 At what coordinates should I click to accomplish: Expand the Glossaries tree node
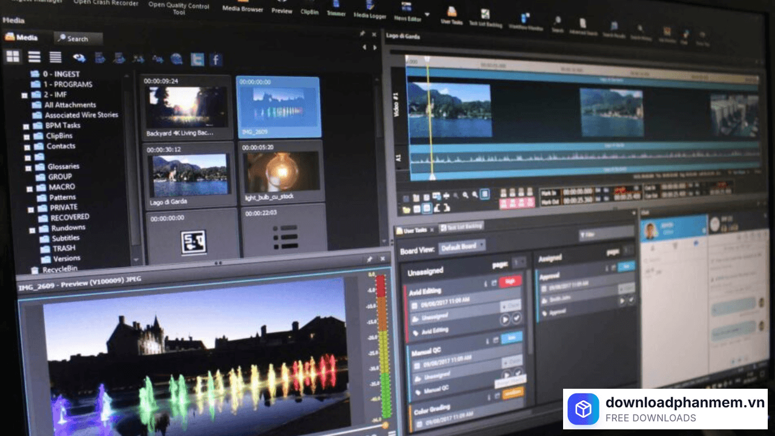[x=28, y=168]
